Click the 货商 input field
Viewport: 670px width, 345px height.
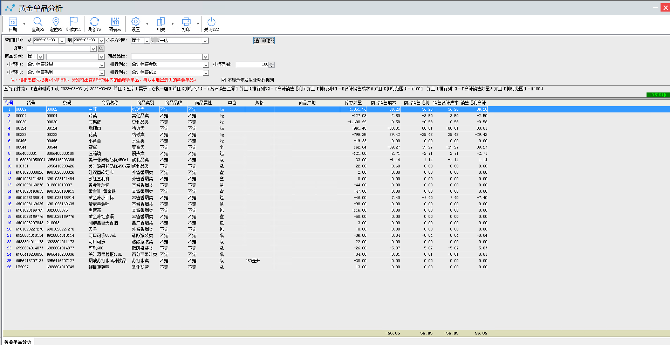59,49
